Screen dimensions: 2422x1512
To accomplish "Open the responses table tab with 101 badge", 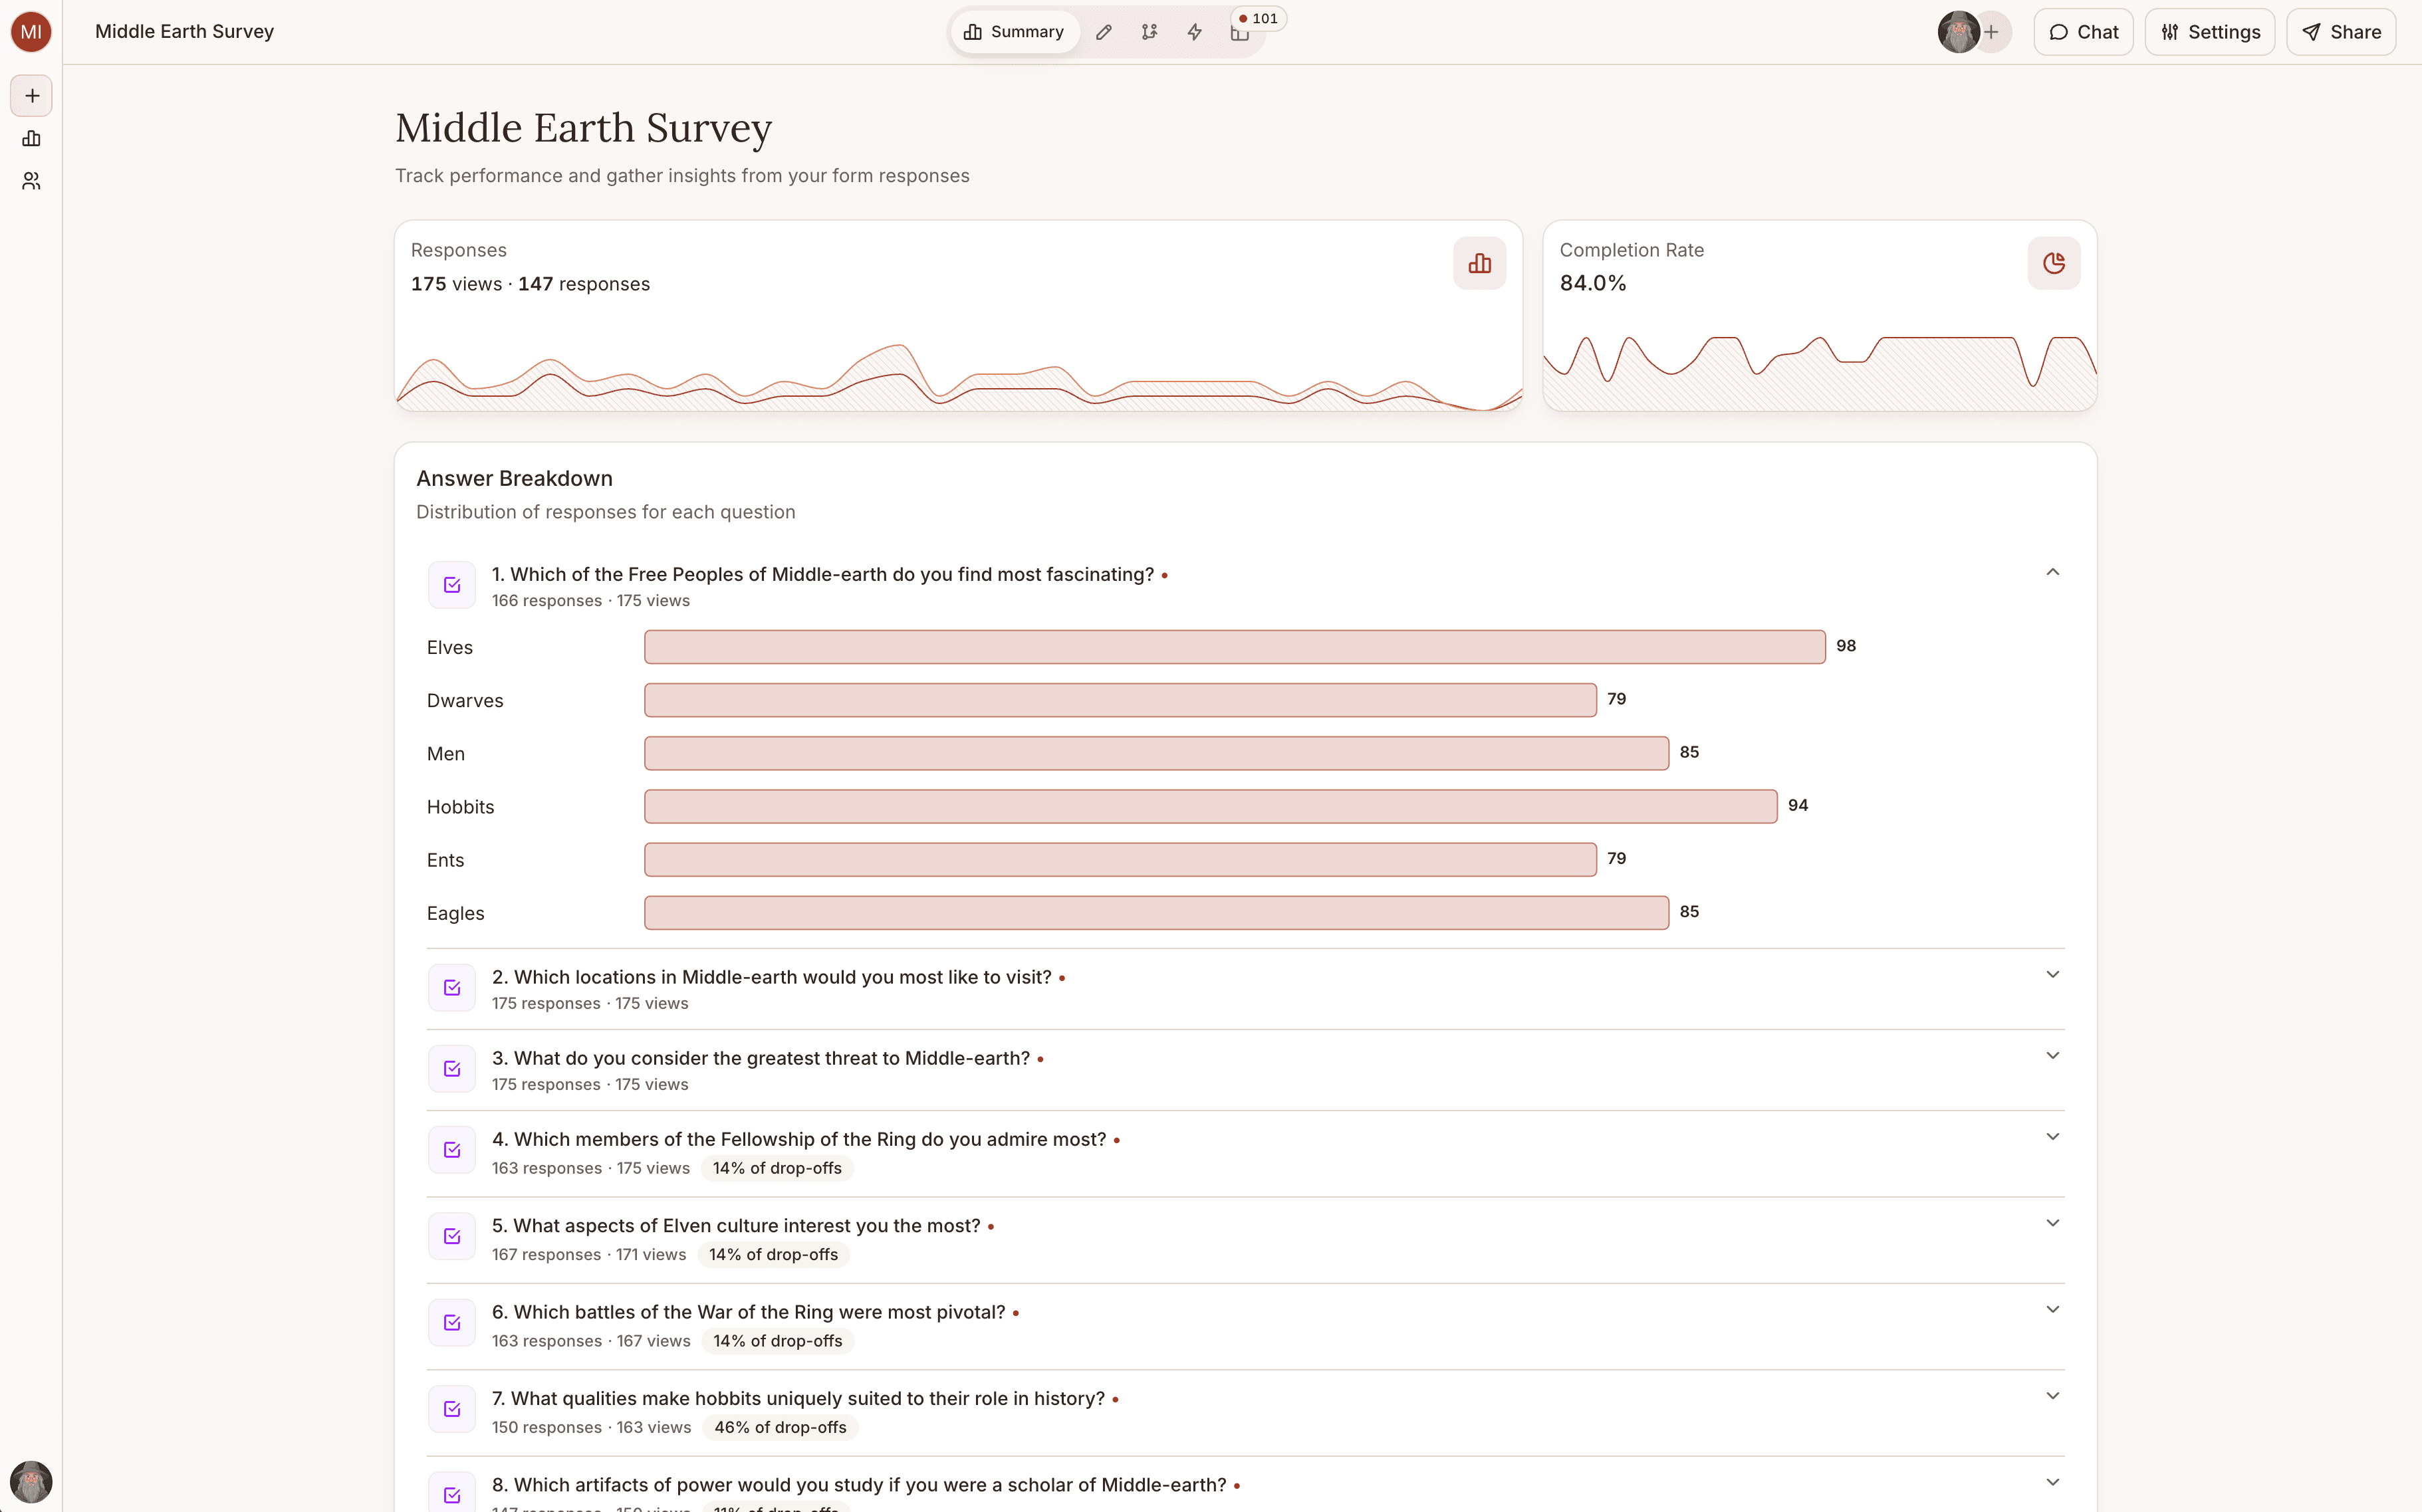I will [1241, 32].
